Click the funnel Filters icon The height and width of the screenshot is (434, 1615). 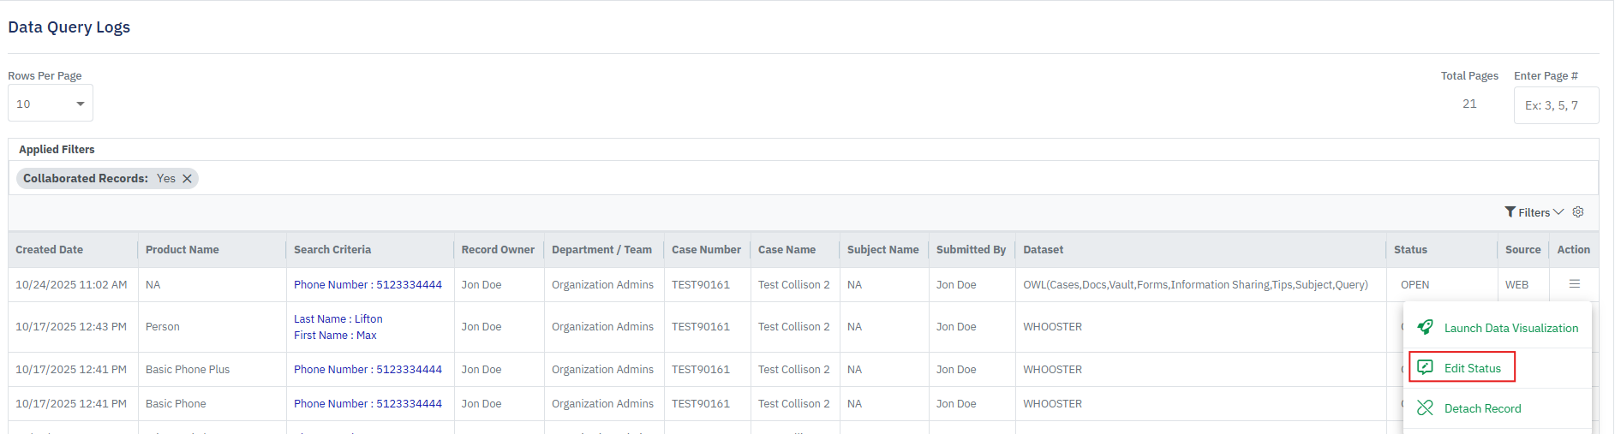1510,212
